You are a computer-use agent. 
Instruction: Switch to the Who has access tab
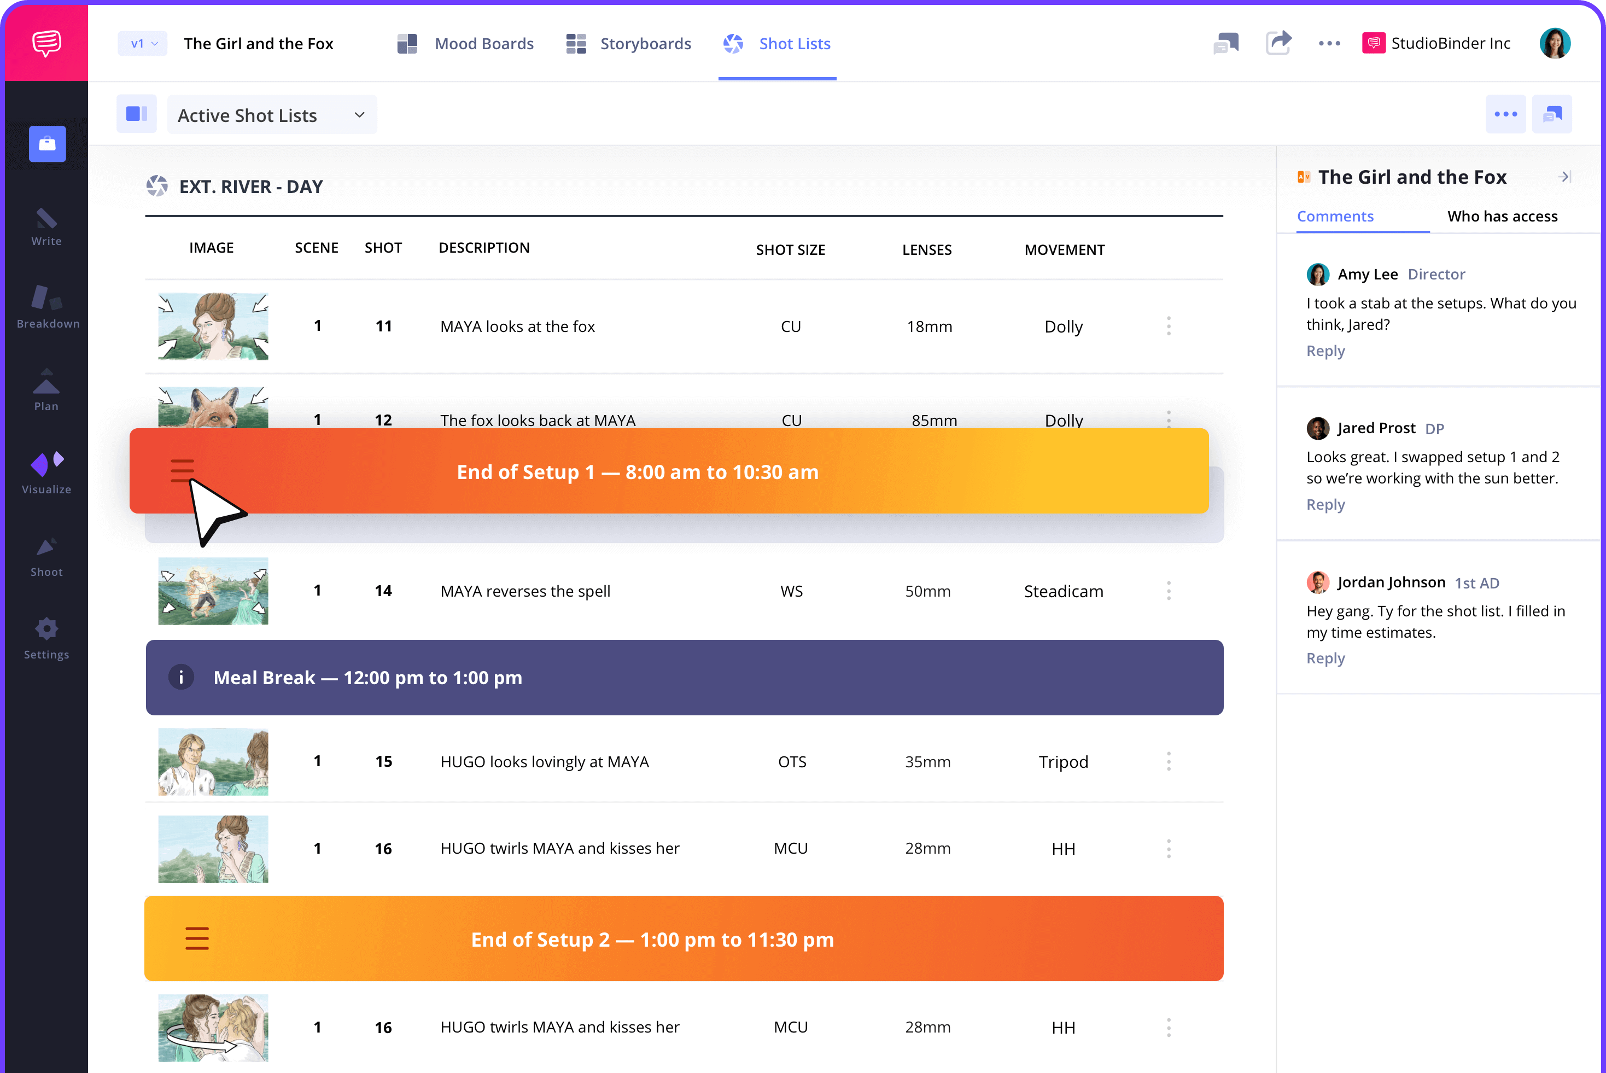[1502, 216]
